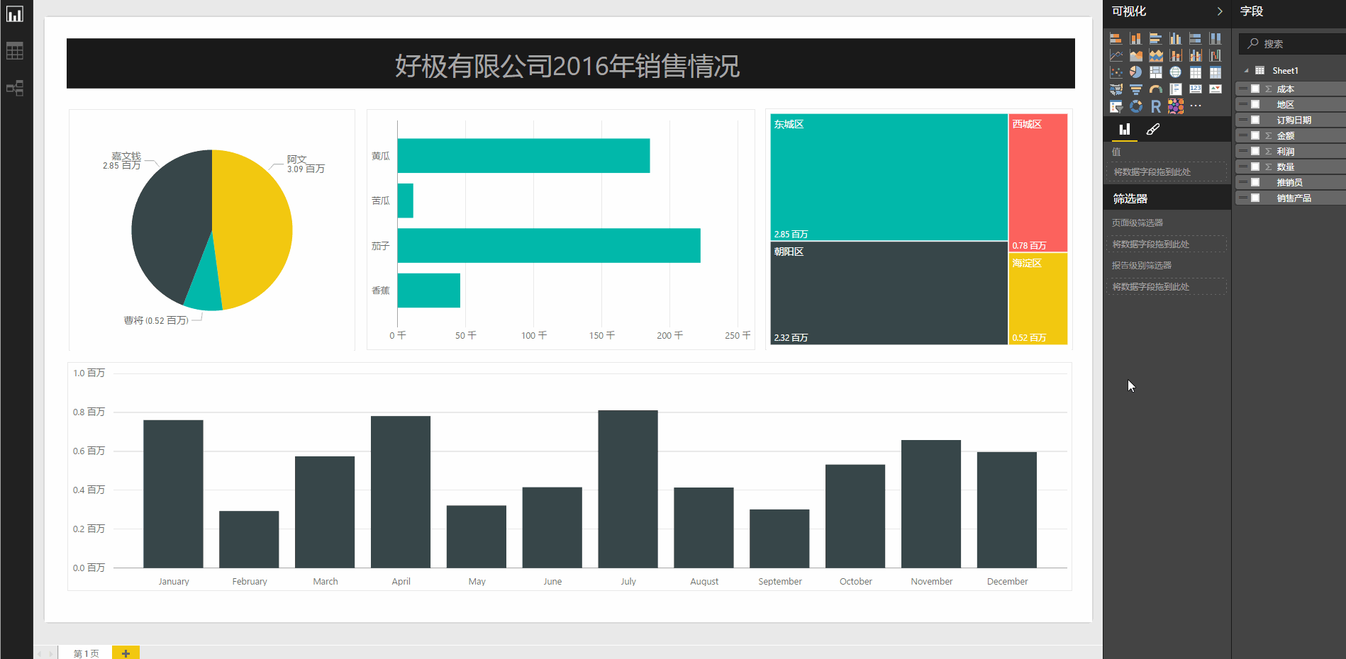Select the R script visual
This screenshot has width=1346, height=659.
point(1155,106)
